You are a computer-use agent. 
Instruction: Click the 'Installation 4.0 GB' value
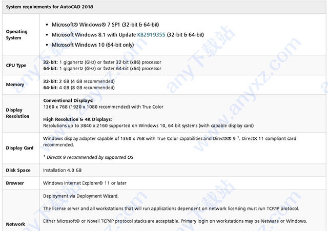pos(63,170)
